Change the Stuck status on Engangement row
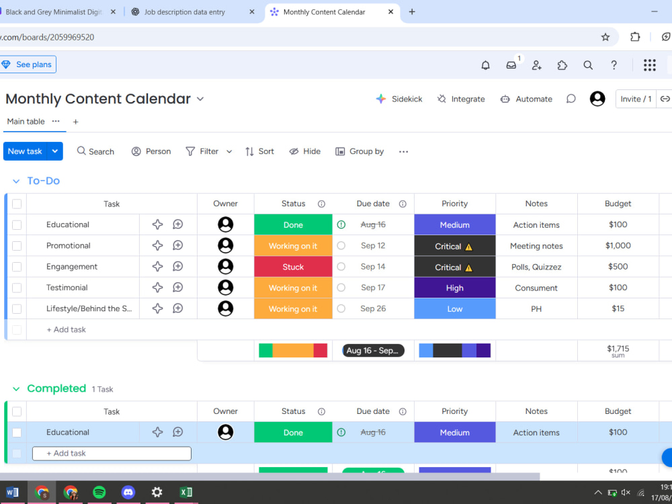Viewport: 672px width, 504px height. (293, 267)
